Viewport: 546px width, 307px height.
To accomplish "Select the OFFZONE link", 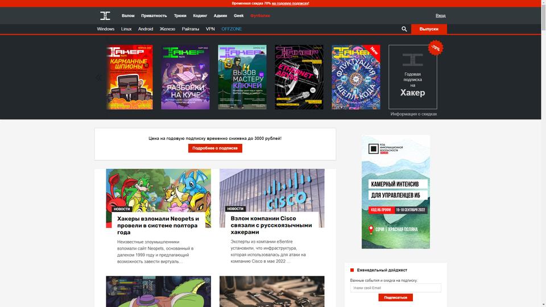I will pos(231,29).
